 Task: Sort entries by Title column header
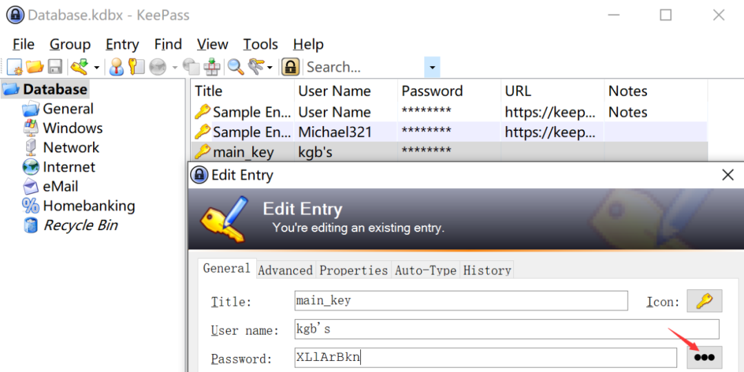pos(242,91)
